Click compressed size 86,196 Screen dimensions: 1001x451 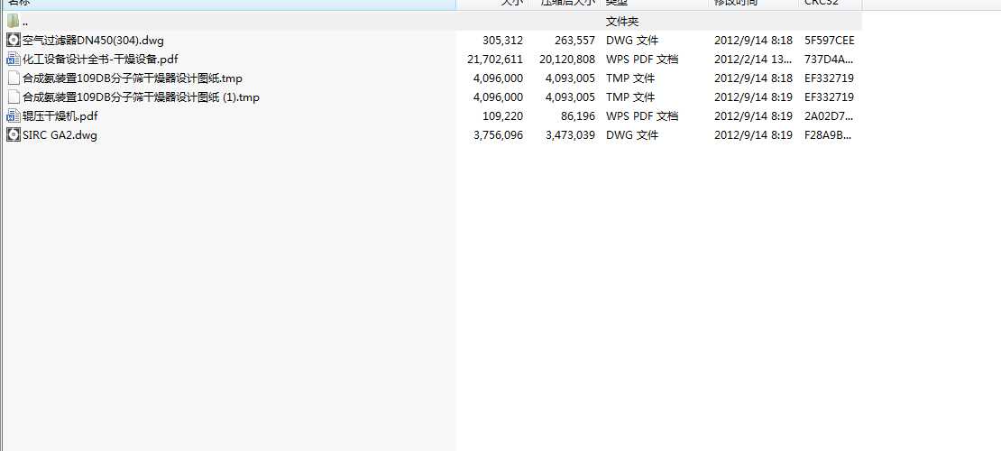(578, 116)
